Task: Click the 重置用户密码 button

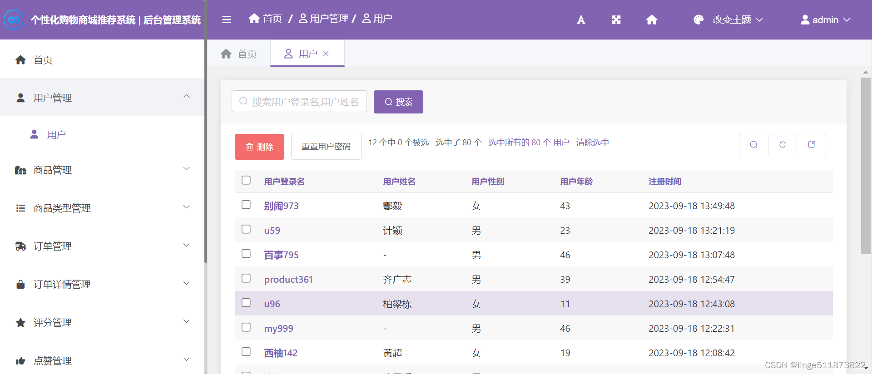Action: [x=326, y=147]
